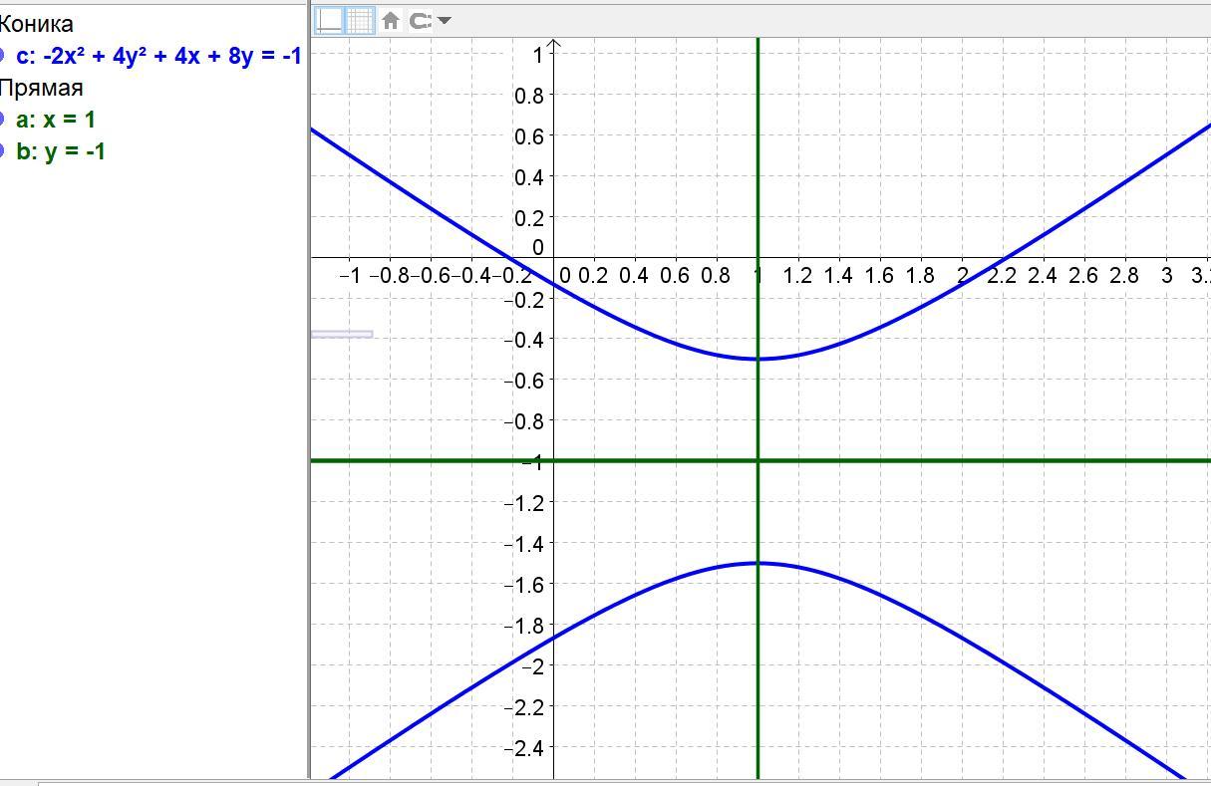Viewport: 1211px width, 786px height.
Task: Open the point capturing dropdown arrow
Action: (x=445, y=20)
